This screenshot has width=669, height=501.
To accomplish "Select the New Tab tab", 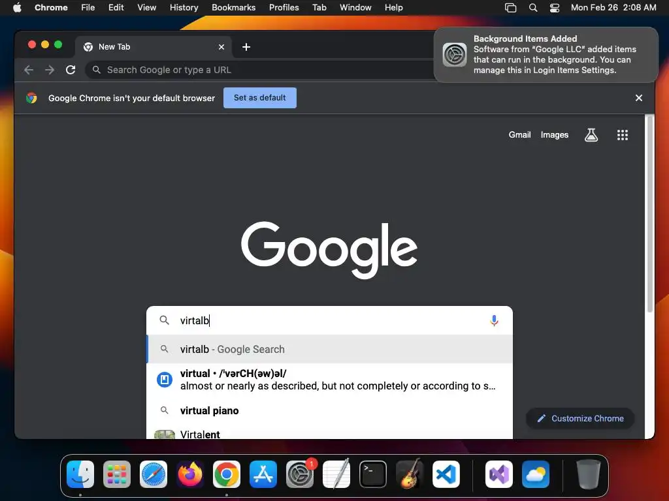I will point(154,47).
